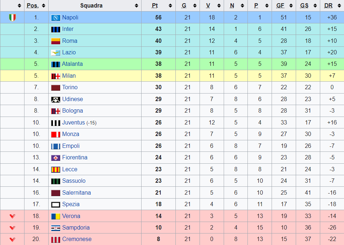Click the Napoli club crest icon
This screenshot has width=344, height=245.
55,18
